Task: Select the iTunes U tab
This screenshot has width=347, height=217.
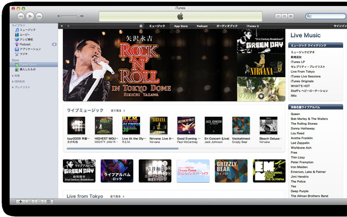Action: coord(253,26)
